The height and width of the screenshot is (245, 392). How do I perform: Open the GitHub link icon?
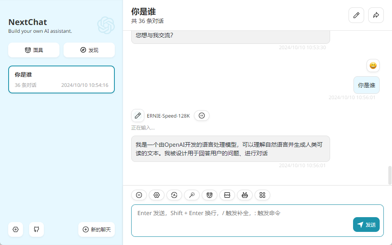(x=36, y=229)
